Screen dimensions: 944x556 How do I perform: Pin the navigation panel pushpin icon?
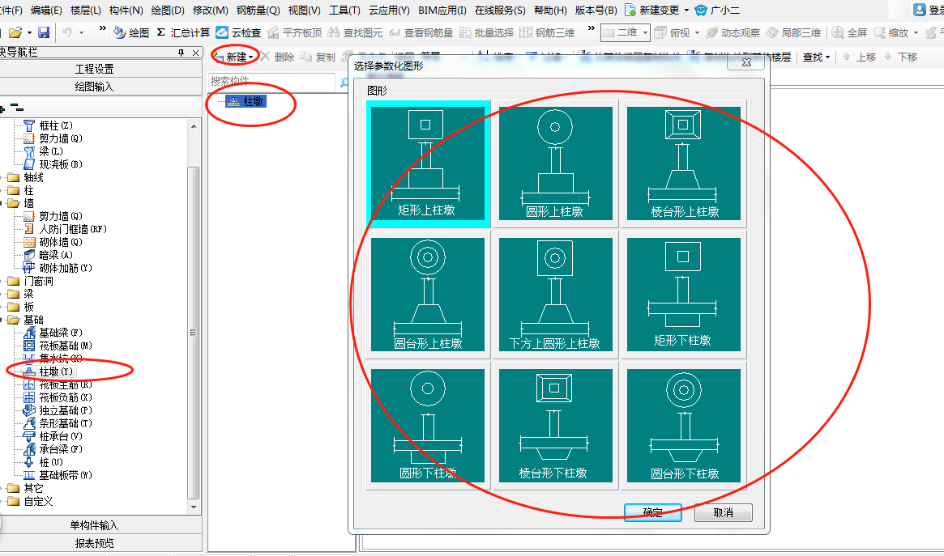[182, 53]
